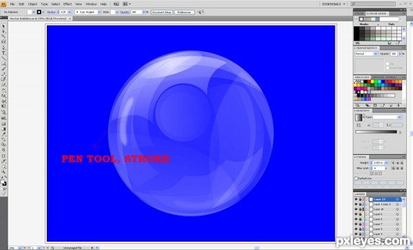This screenshot has width=413, height=250.
Task: Select the Direct Selection tool
Action: [x=3, y=32]
